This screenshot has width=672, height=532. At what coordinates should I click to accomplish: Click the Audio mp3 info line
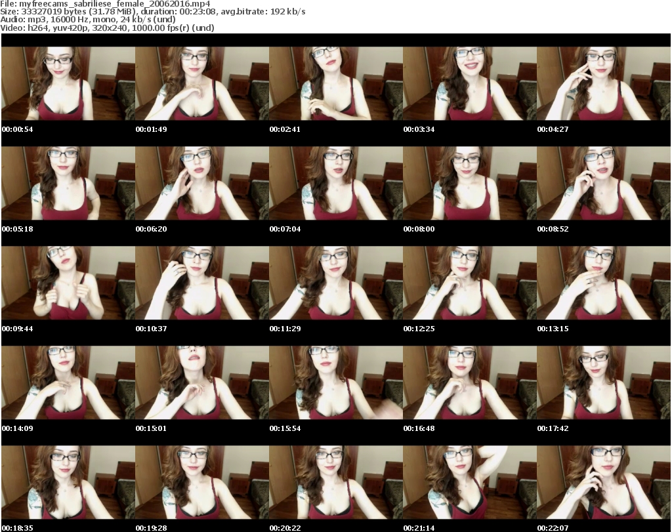click(88, 20)
